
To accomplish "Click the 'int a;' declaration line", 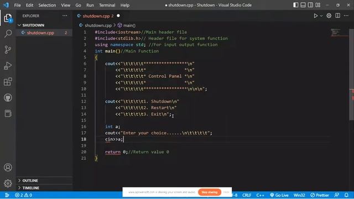I will point(113,127).
